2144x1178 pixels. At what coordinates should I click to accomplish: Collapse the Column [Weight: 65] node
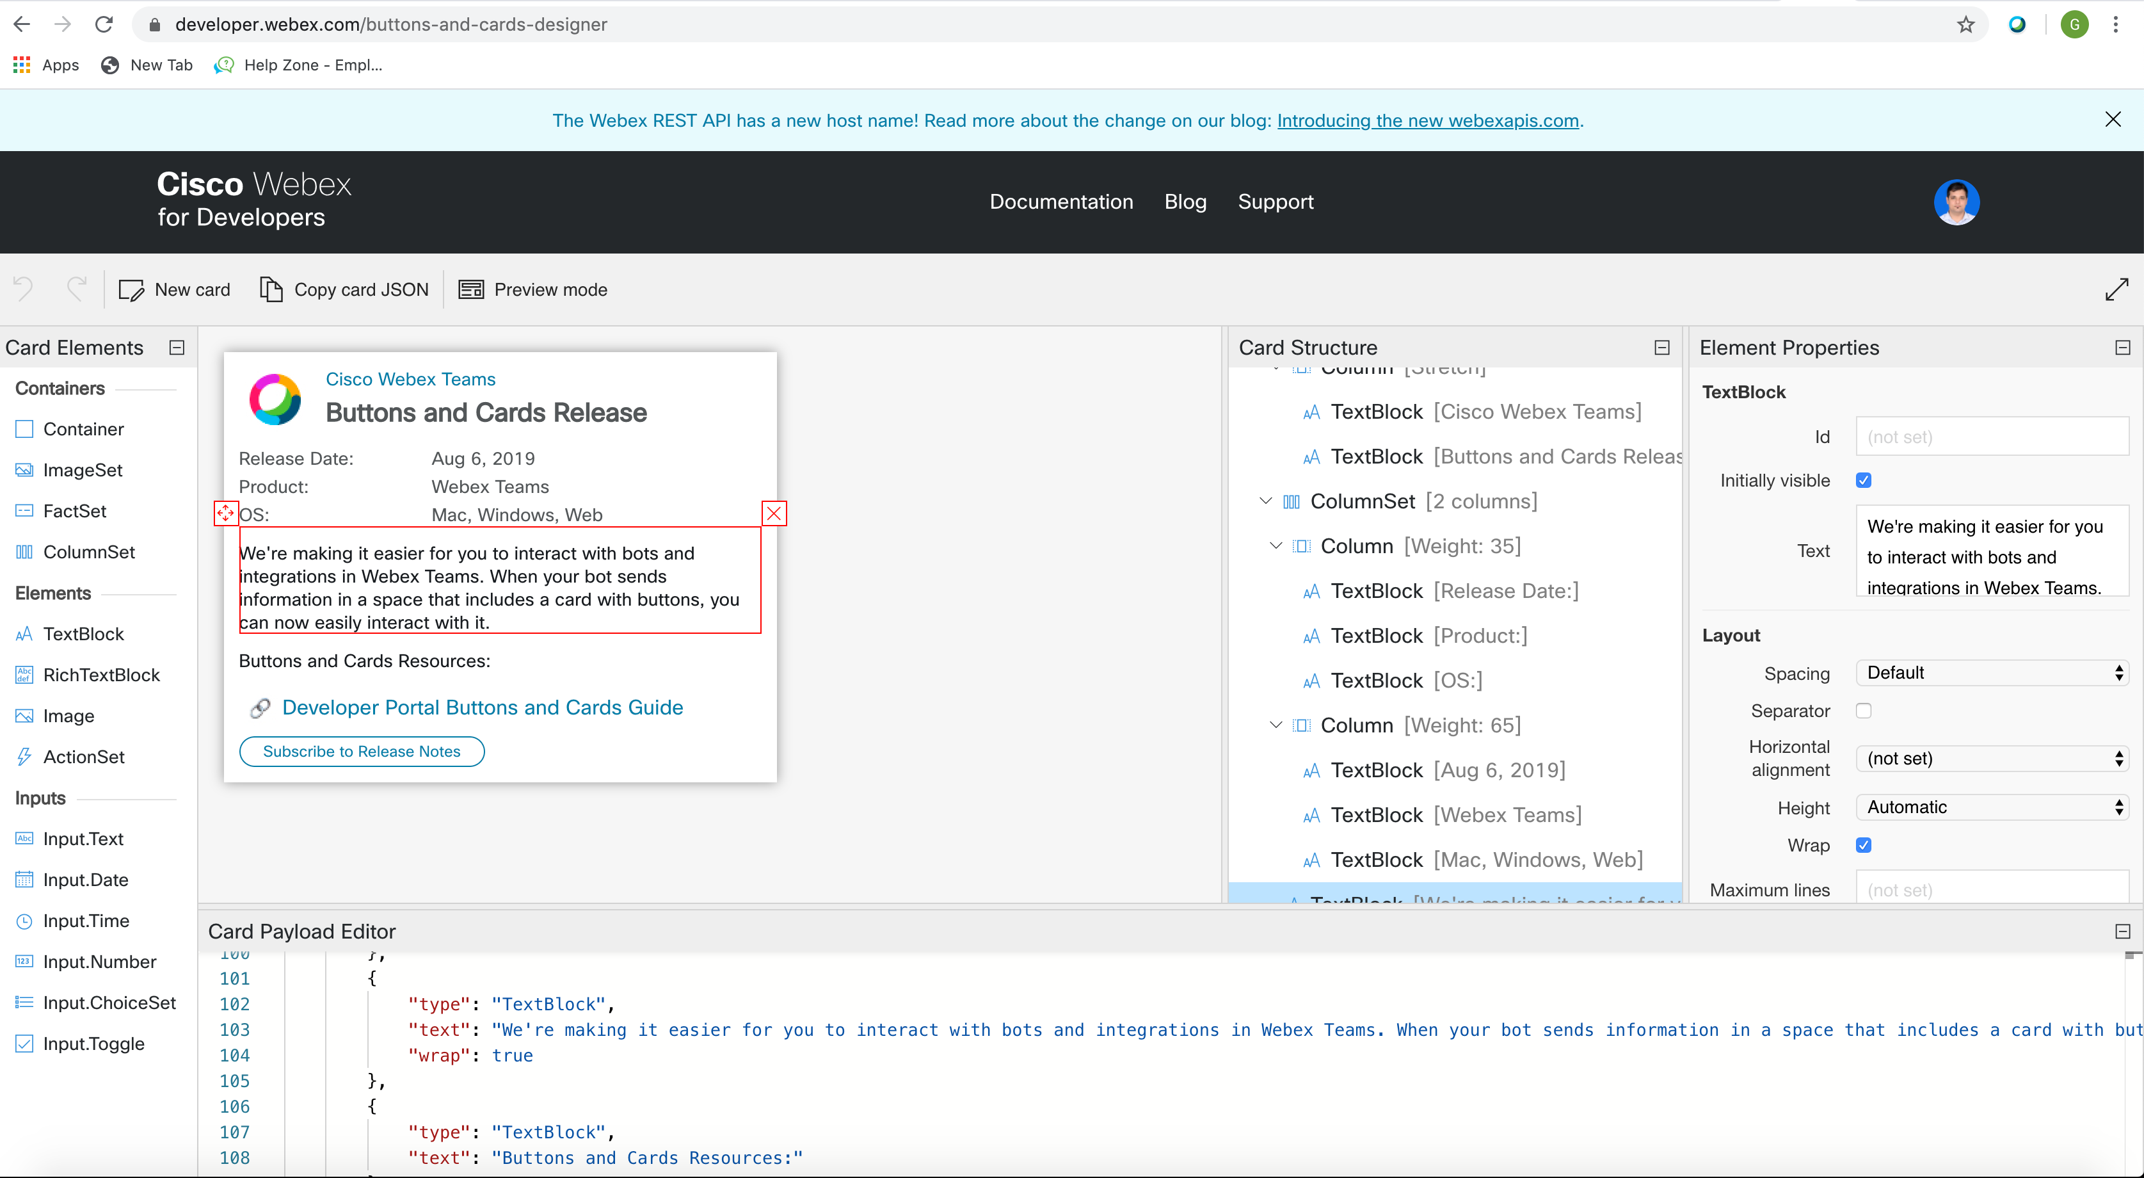tap(1276, 724)
